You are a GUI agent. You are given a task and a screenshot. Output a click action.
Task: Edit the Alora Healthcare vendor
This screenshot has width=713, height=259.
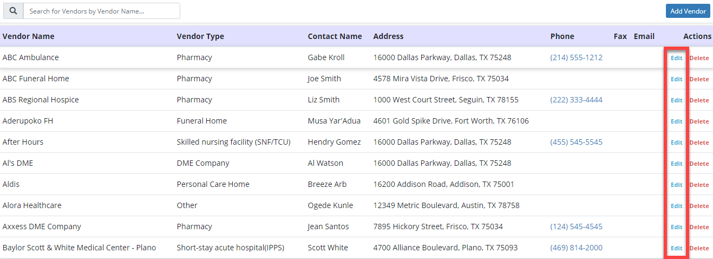[676, 206]
